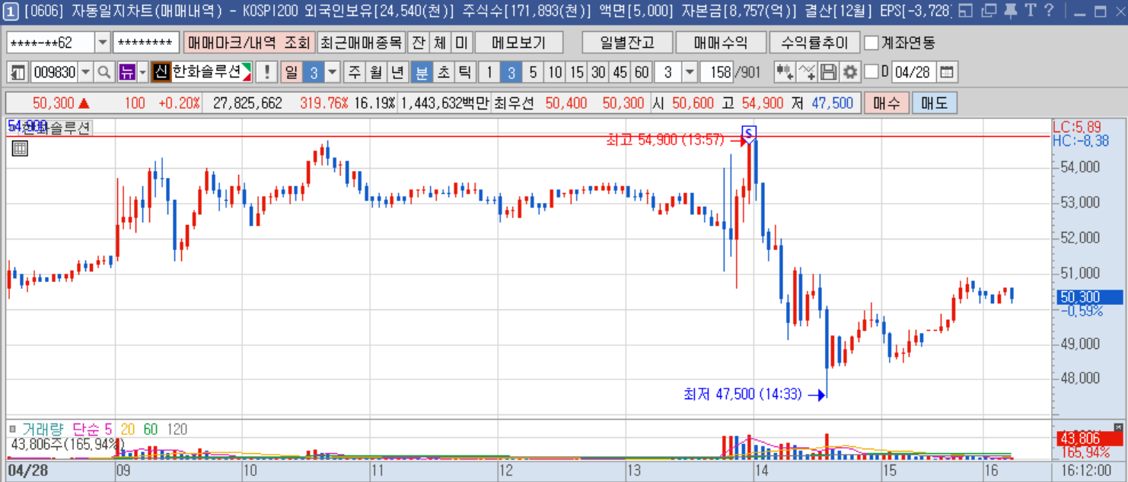This screenshot has height=482, width=1128.
Task: Select the 년 yearly period toggle
Action: point(397,72)
